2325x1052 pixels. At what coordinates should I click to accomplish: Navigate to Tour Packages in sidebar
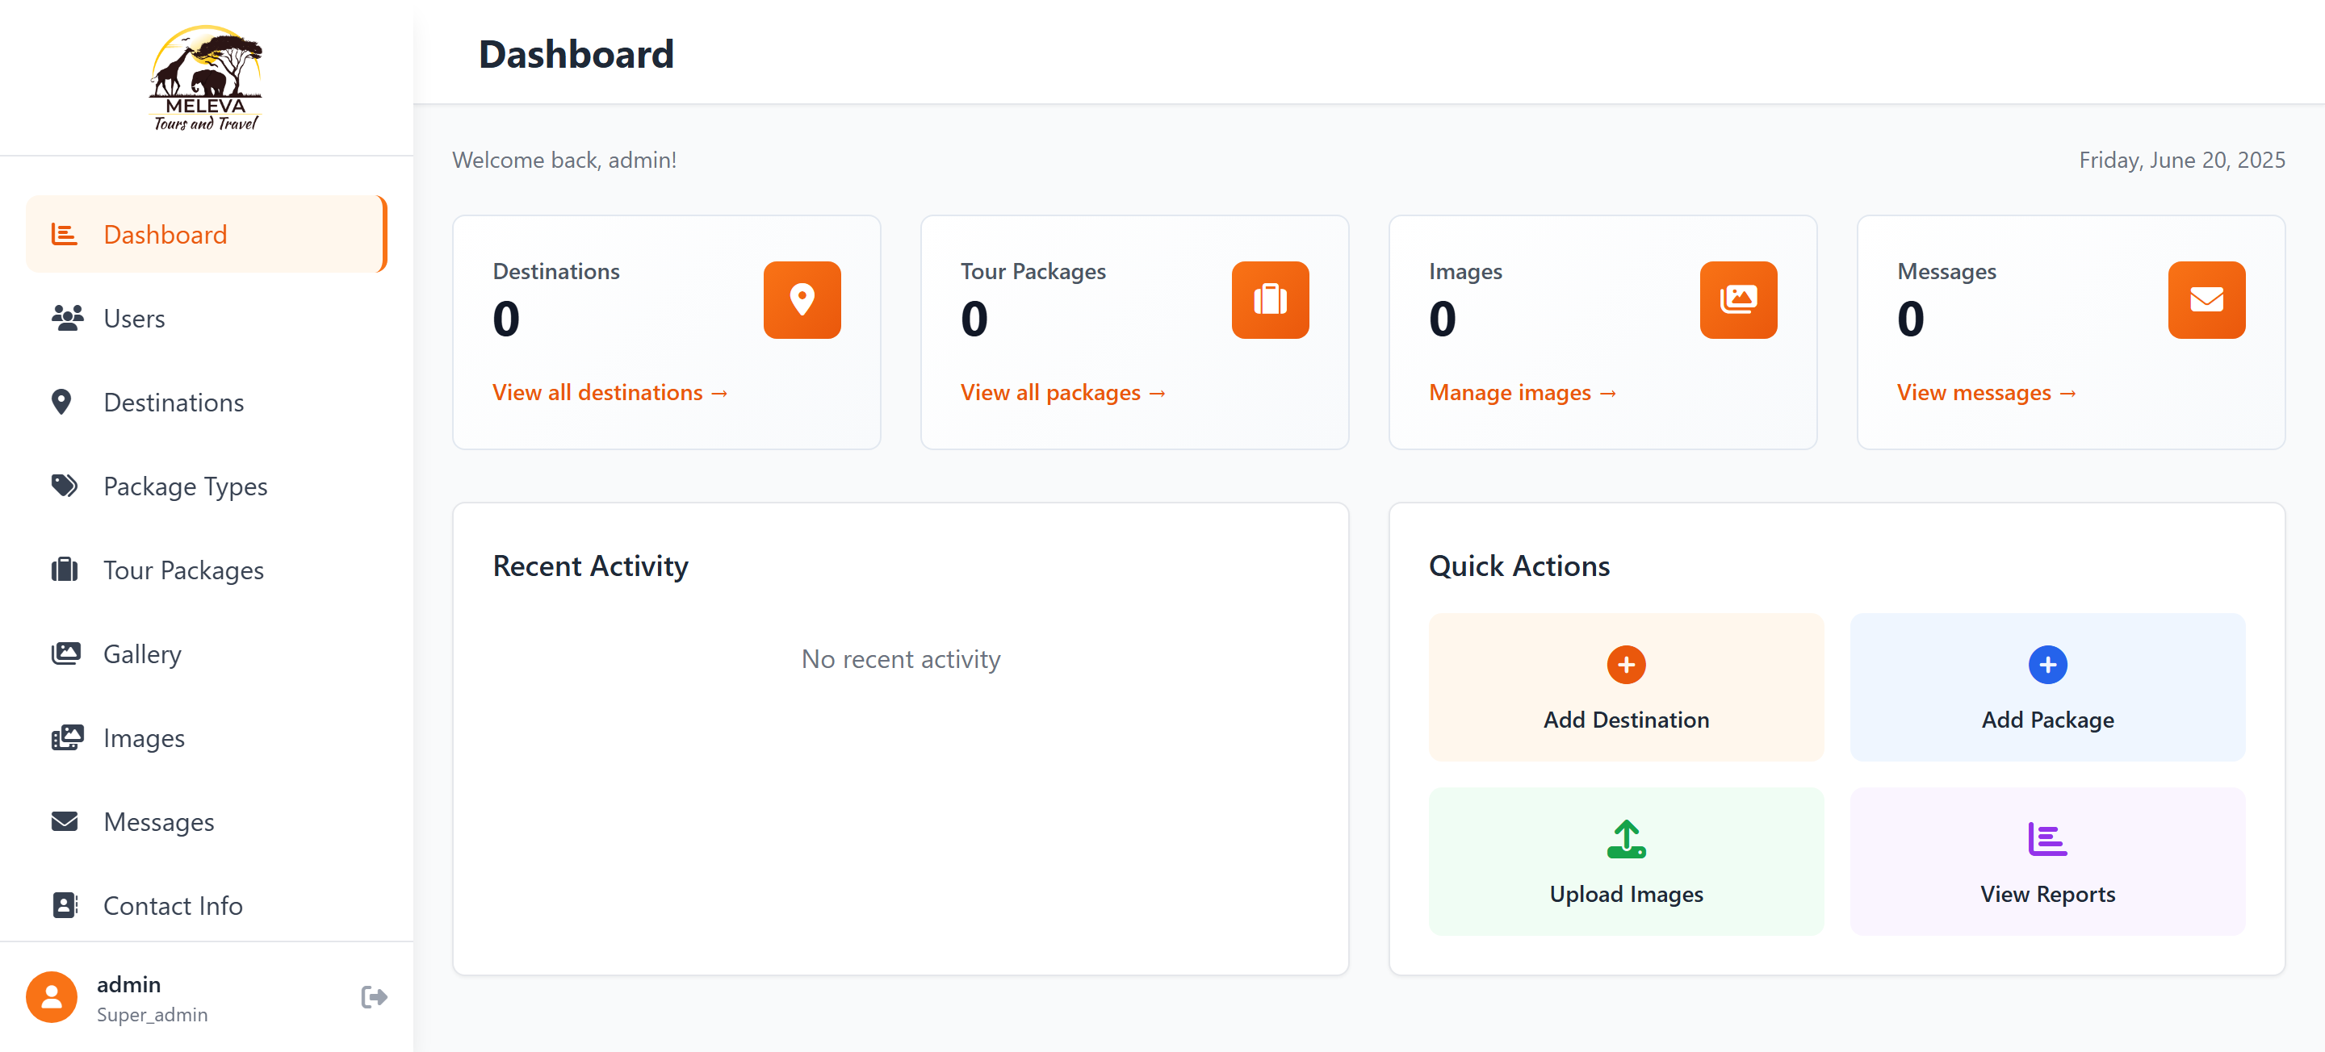click(206, 570)
